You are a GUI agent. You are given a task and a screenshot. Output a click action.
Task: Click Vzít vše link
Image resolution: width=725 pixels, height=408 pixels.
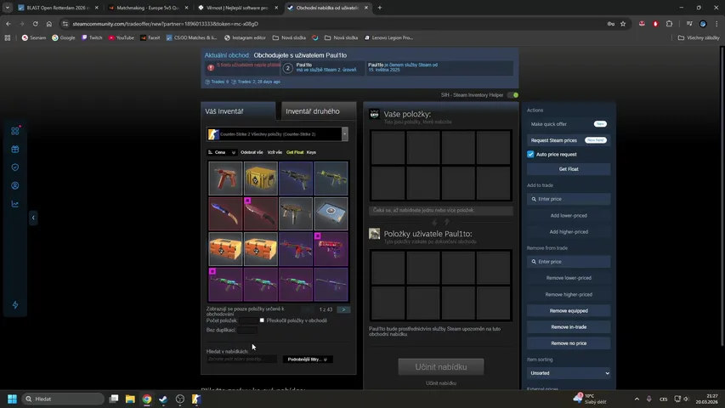275,152
